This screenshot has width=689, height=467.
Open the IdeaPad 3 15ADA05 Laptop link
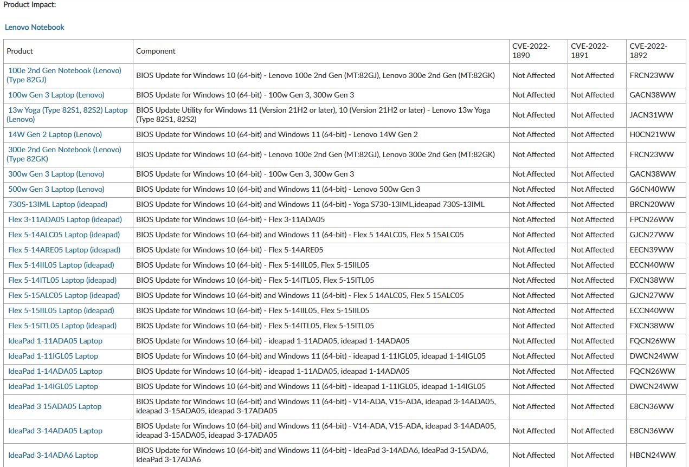tap(55, 406)
